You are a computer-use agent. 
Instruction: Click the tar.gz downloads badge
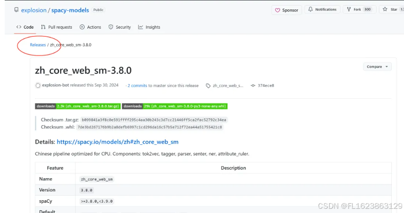point(78,106)
